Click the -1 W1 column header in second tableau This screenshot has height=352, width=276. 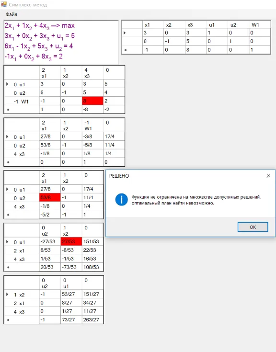pos(92,125)
